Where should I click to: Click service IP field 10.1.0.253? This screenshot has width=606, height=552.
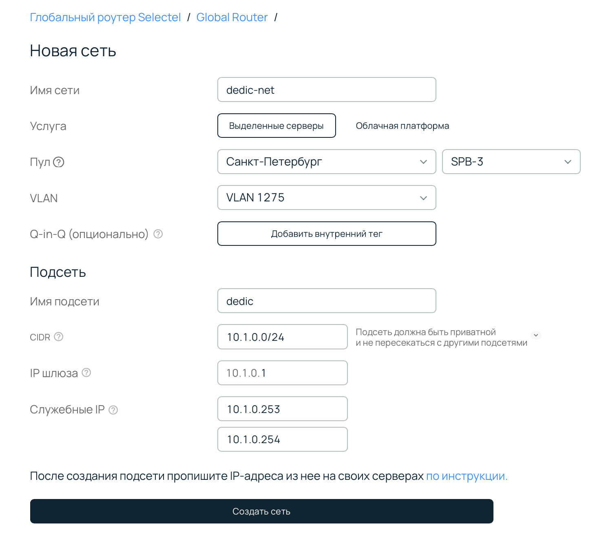coord(283,409)
